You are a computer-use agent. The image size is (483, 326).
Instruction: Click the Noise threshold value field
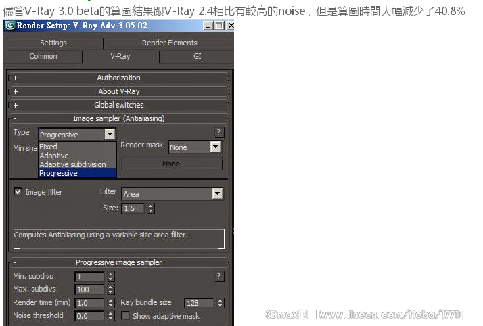point(90,316)
